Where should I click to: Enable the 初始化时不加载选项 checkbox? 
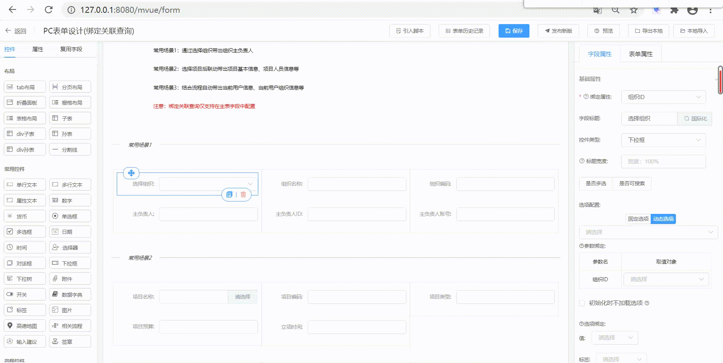point(582,303)
